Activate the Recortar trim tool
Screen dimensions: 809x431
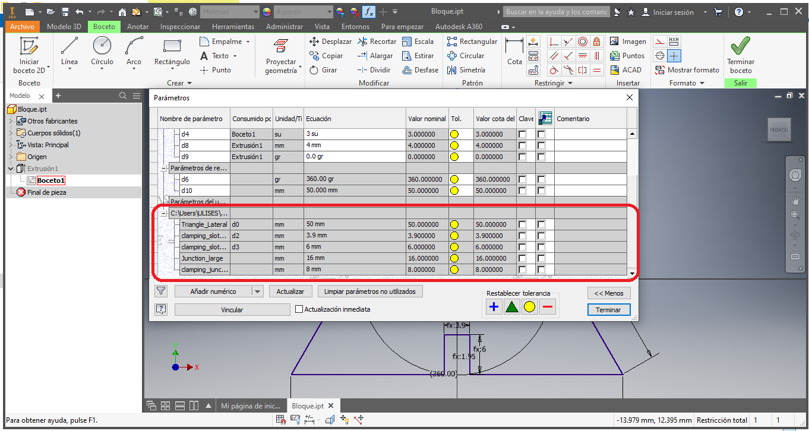tap(377, 42)
